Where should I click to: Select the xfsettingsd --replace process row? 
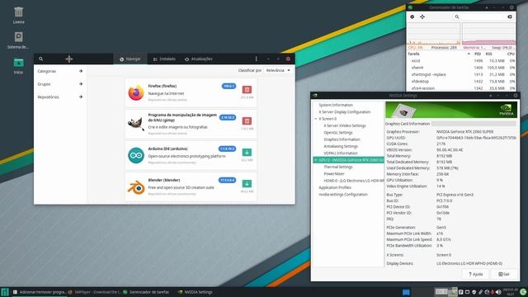[x=461, y=74]
